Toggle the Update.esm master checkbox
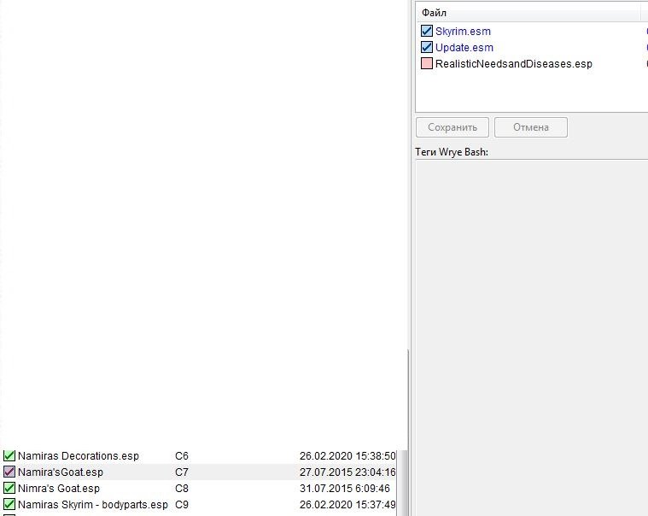 tap(427, 48)
